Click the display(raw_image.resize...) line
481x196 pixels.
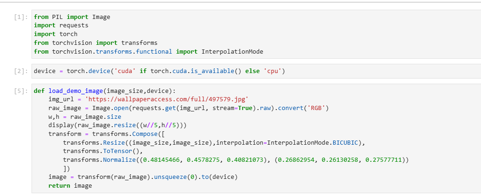(118, 126)
